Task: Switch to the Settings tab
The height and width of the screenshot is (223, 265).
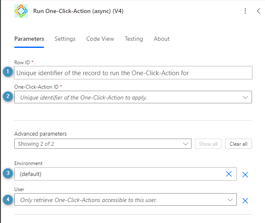Action: point(65,39)
